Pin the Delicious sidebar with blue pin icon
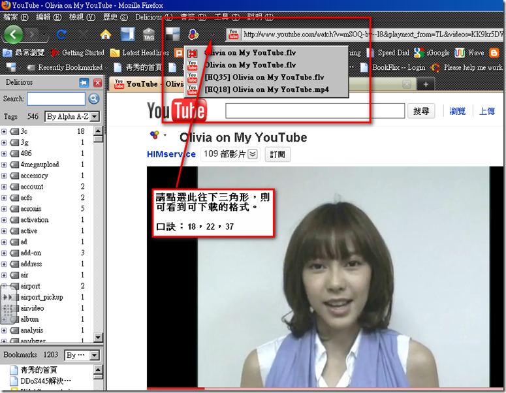506x393 pixels. tap(84, 83)
